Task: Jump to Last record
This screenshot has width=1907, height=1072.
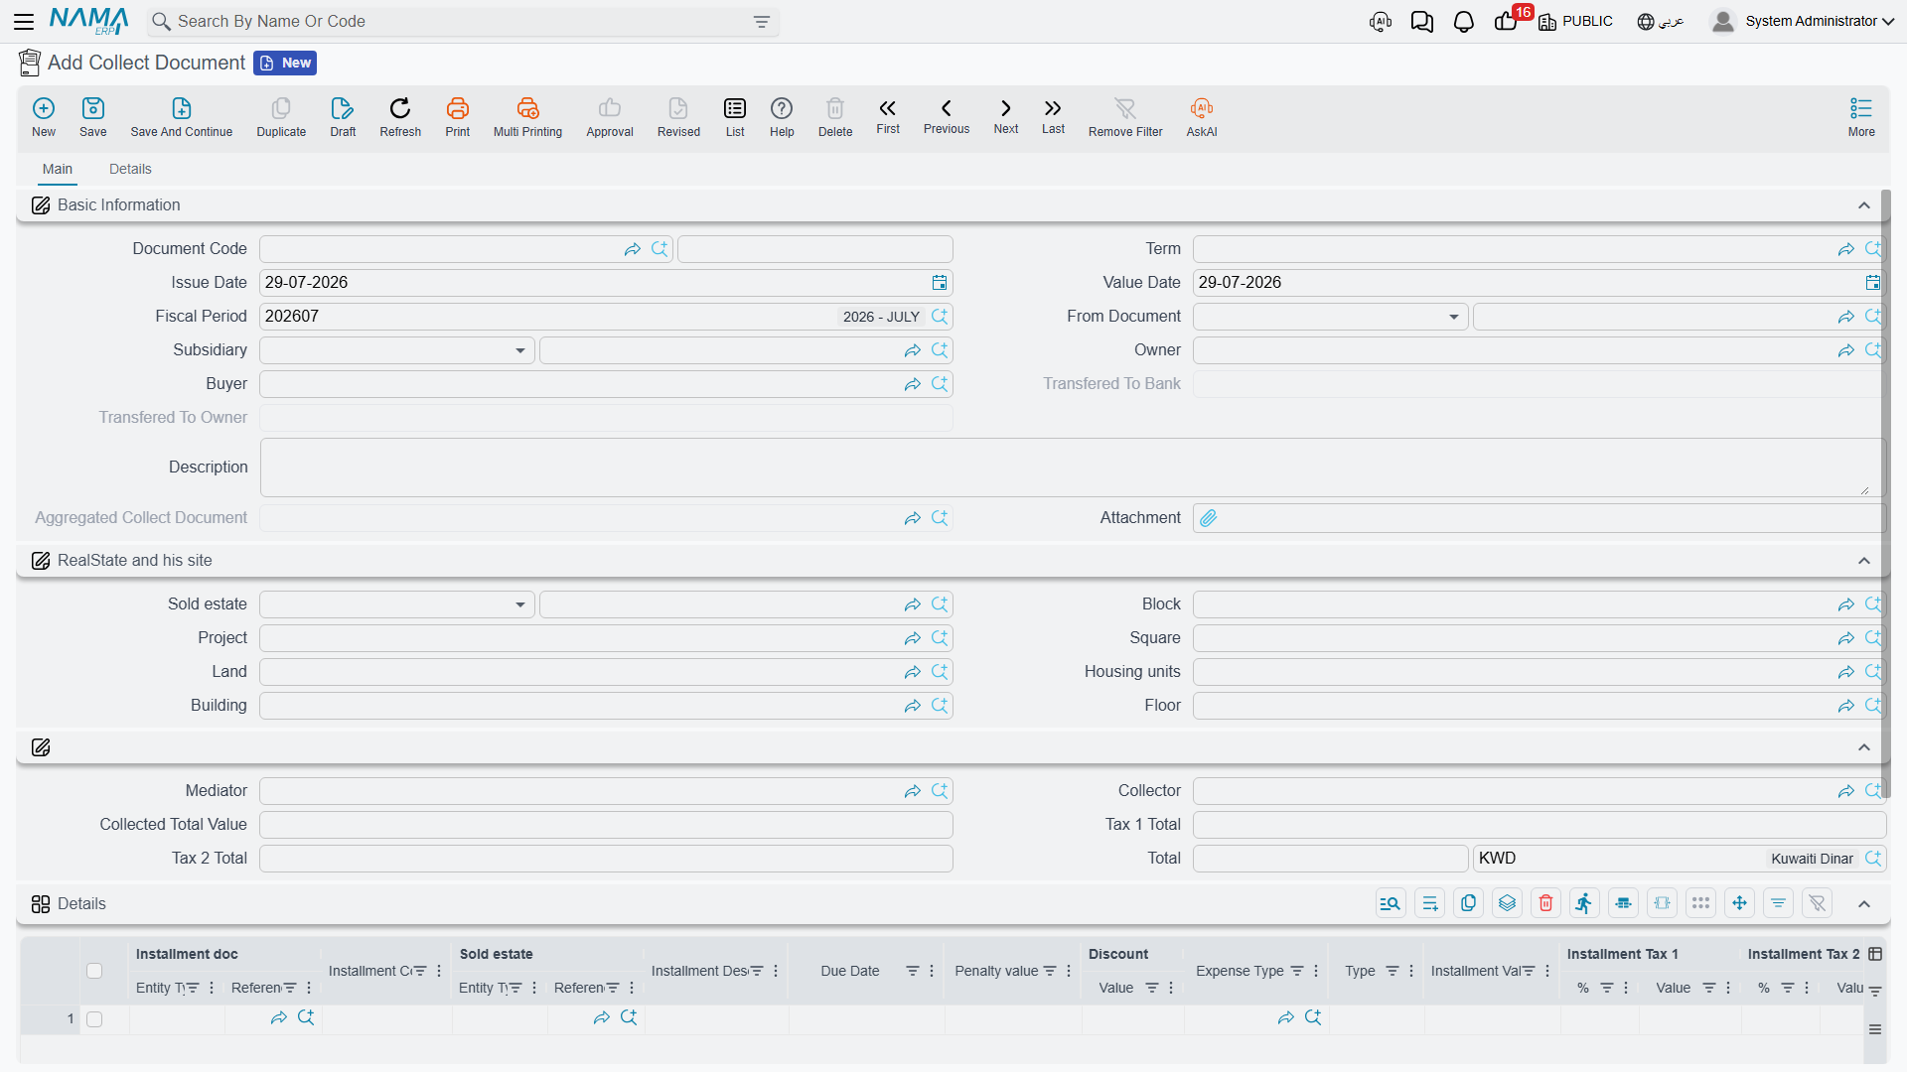Action: tap(1053, 116)
